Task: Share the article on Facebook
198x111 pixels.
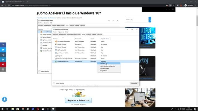Action: click(x=3, y=45)
